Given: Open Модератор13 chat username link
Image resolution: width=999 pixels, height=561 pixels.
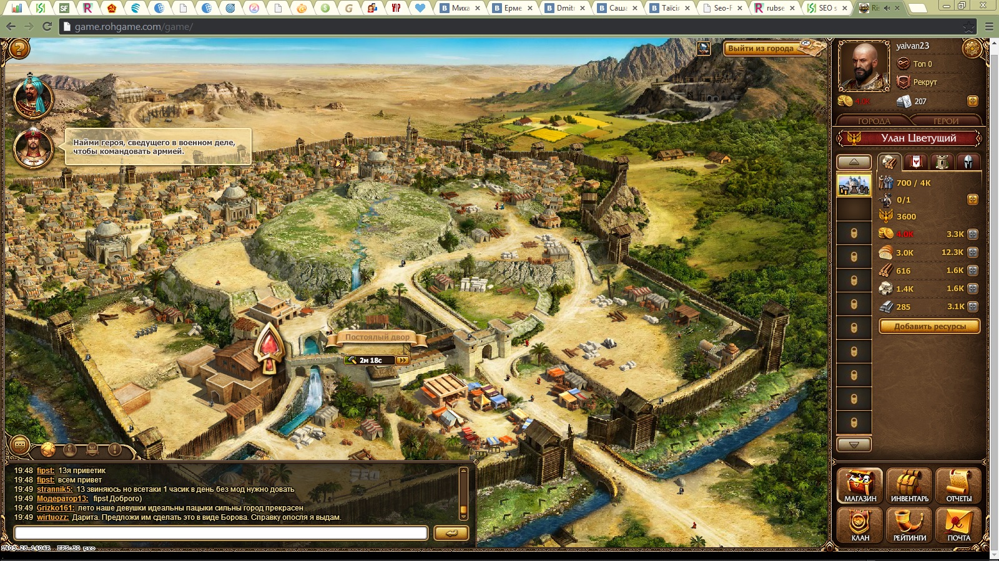Looking at the screenshot, I should coord(63,499).
